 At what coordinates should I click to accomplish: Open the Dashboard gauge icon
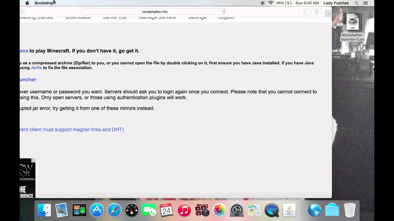pyautogui.click(x=132, y=210)
